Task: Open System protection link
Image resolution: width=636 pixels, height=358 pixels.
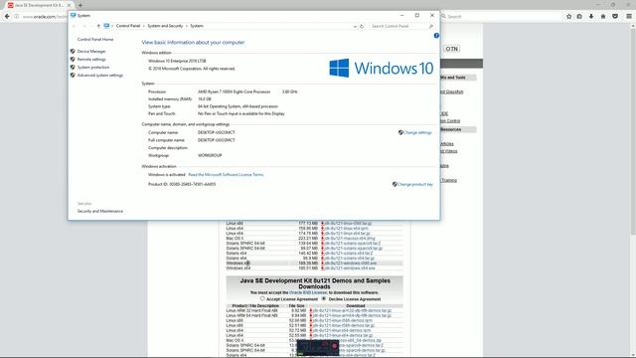Action: click(93, 68)
